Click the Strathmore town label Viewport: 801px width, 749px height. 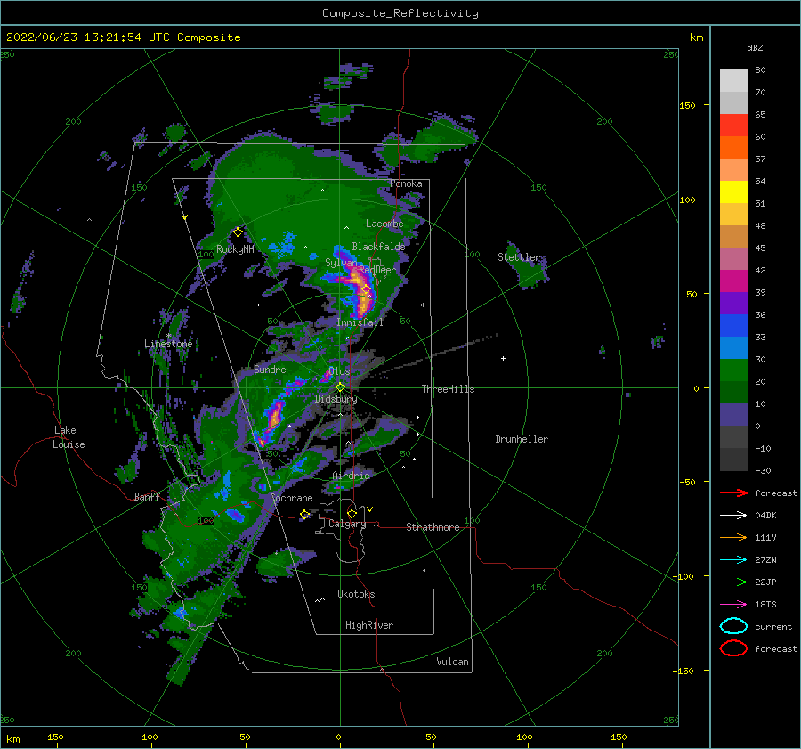433,527
